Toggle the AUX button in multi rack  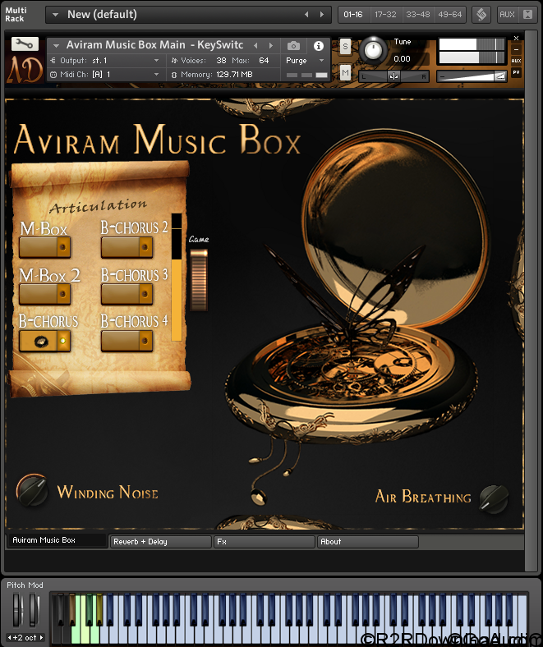pos(507,14)
